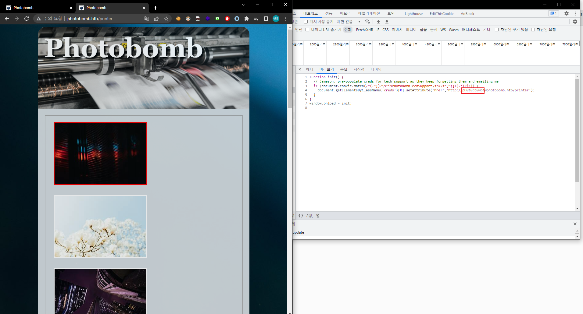Enable the disable-cache checkbox

click(x=306, y=22)
